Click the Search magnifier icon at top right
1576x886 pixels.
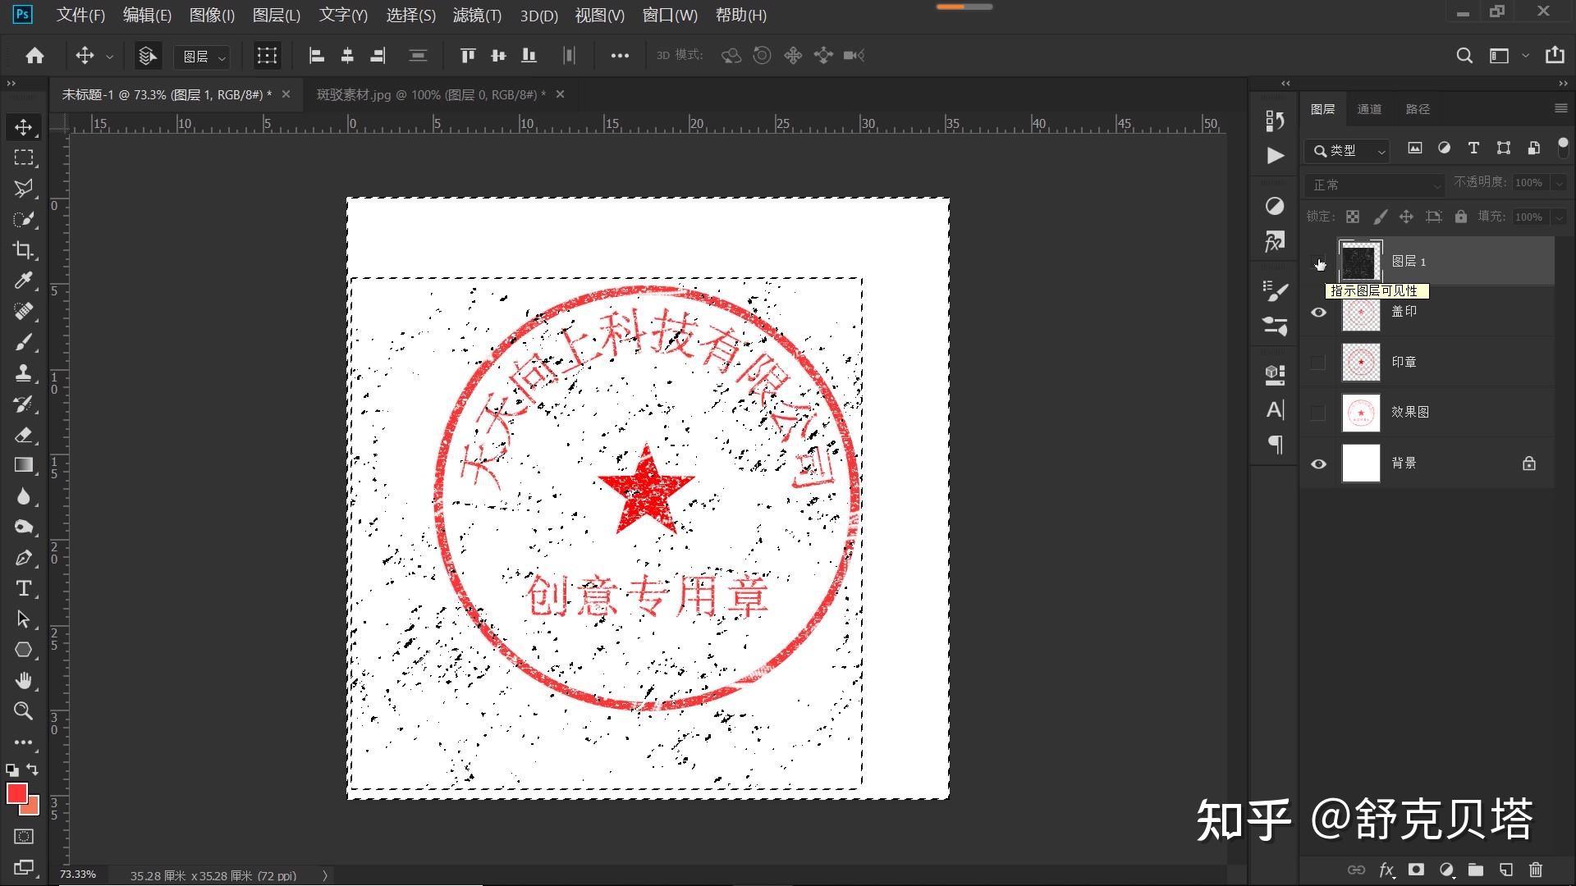pos(1464,55)
